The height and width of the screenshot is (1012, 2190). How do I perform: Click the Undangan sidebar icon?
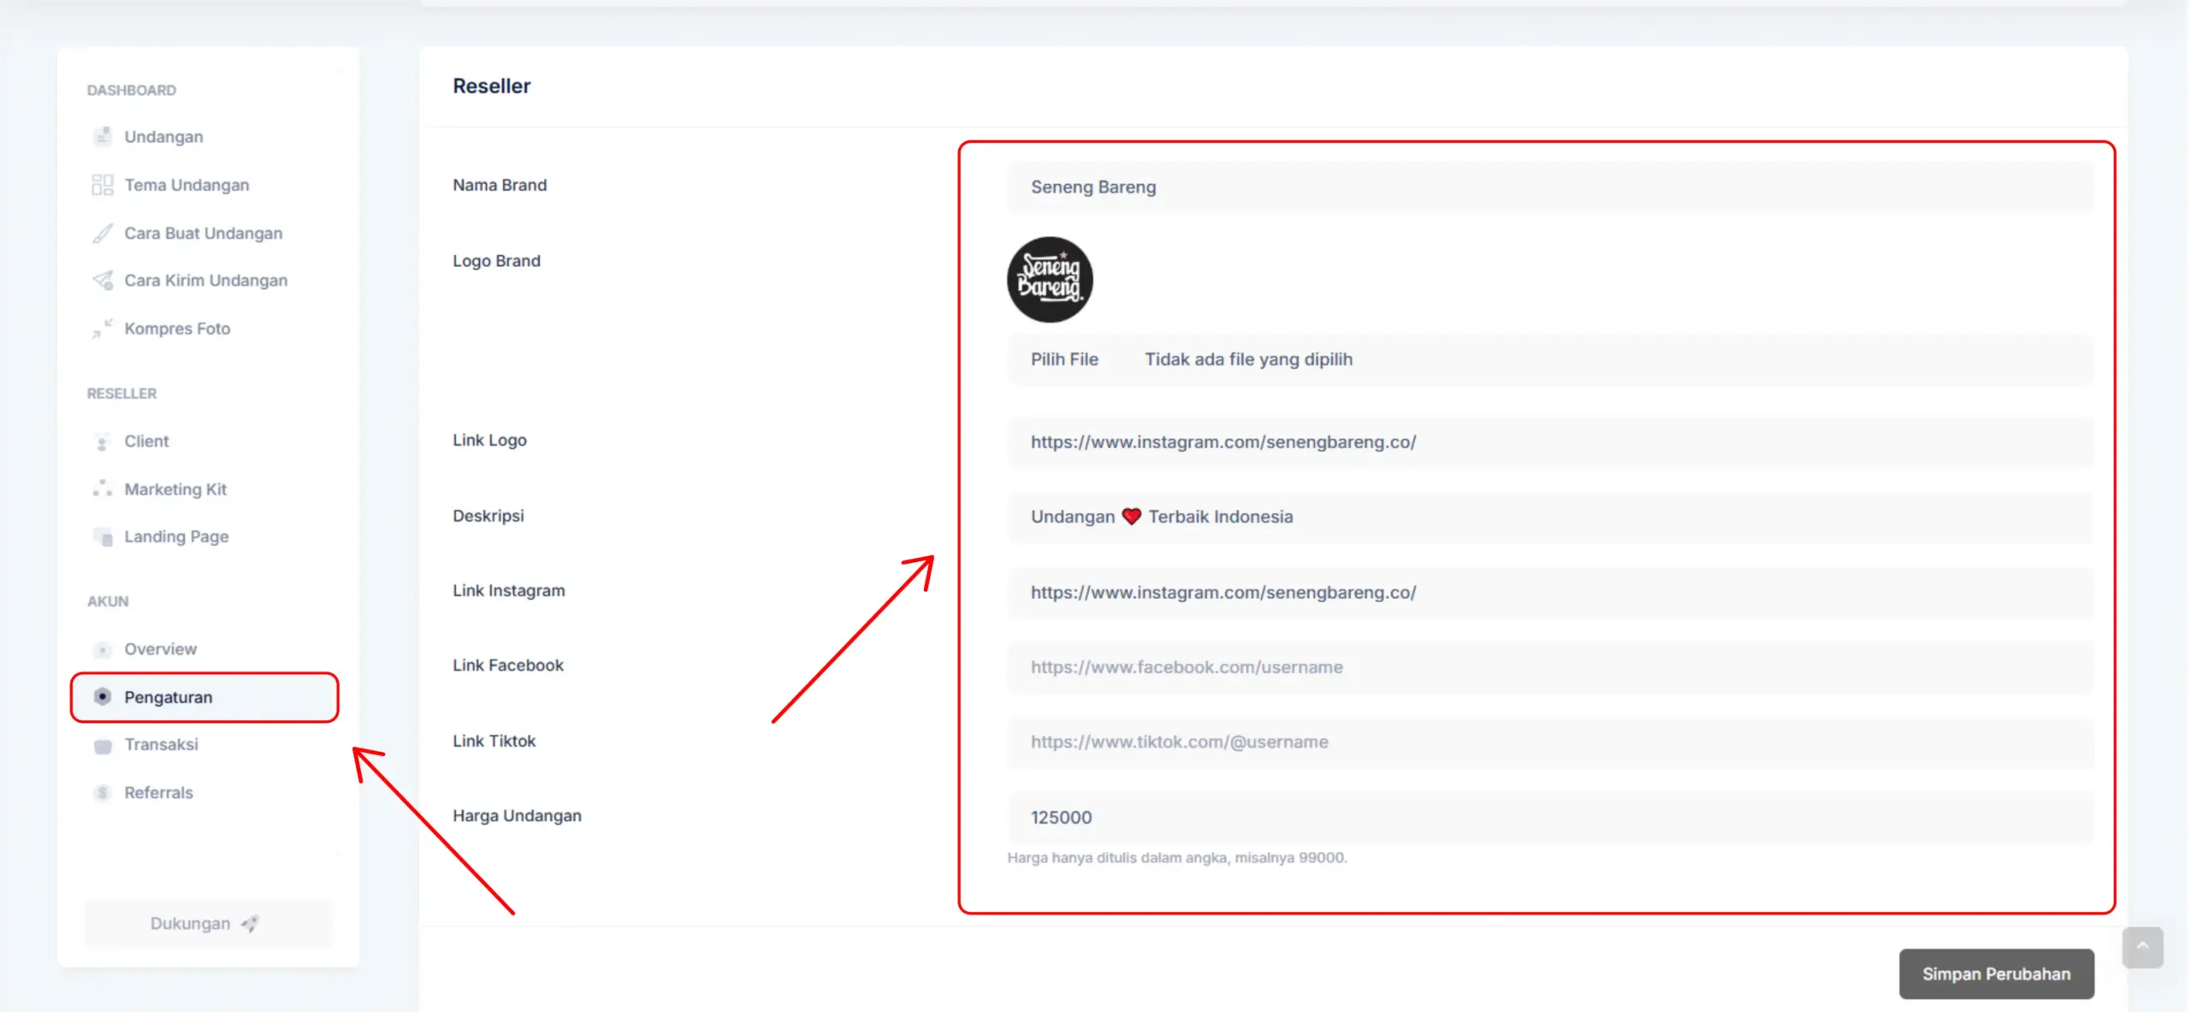coord(103,137)
